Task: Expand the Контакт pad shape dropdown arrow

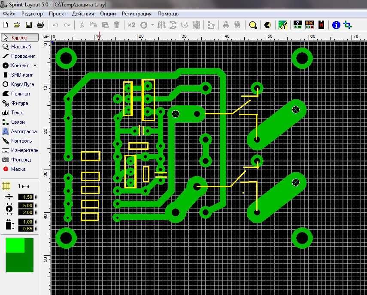Action: [35, 66]
